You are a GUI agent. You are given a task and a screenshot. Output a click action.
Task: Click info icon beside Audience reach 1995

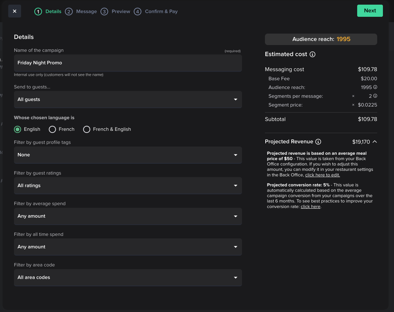pos(375,87)
